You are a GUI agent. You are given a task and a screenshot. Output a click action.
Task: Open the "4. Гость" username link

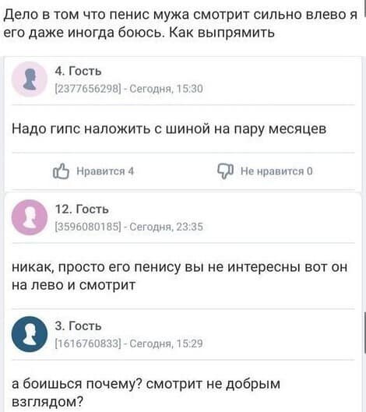point(78,71)
